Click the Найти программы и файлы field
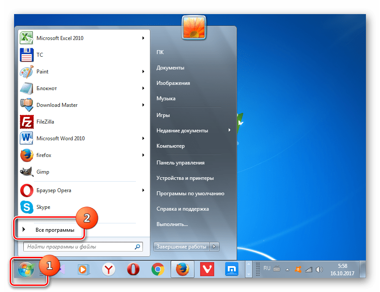Image resolution: width=380 pixels, height=292 pixels. coord(83,247)
